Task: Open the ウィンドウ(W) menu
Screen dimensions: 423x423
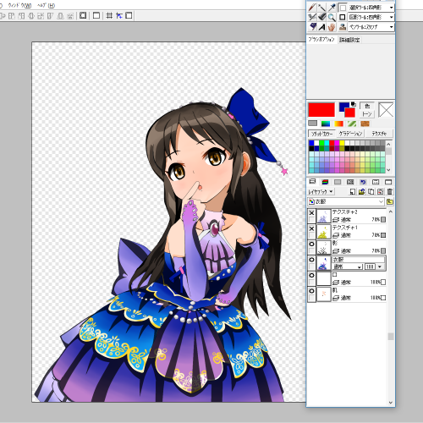Action: (x=19, y=5)
